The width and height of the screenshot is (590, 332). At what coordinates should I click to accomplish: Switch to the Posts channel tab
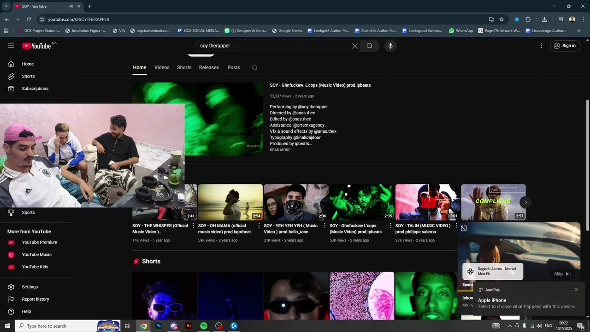tap(234, 67)
